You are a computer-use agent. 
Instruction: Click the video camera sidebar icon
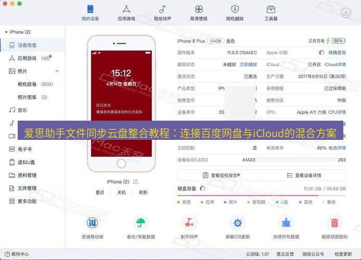click(12, 136)
